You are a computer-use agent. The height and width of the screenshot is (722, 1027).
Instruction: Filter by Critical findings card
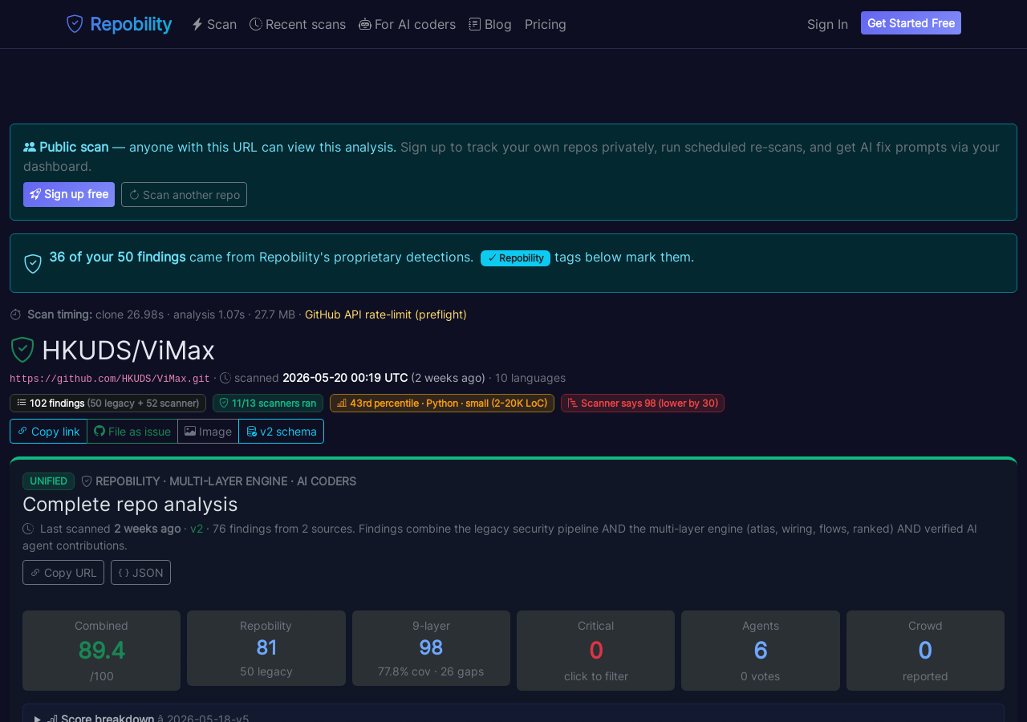(x=595, y=651)
